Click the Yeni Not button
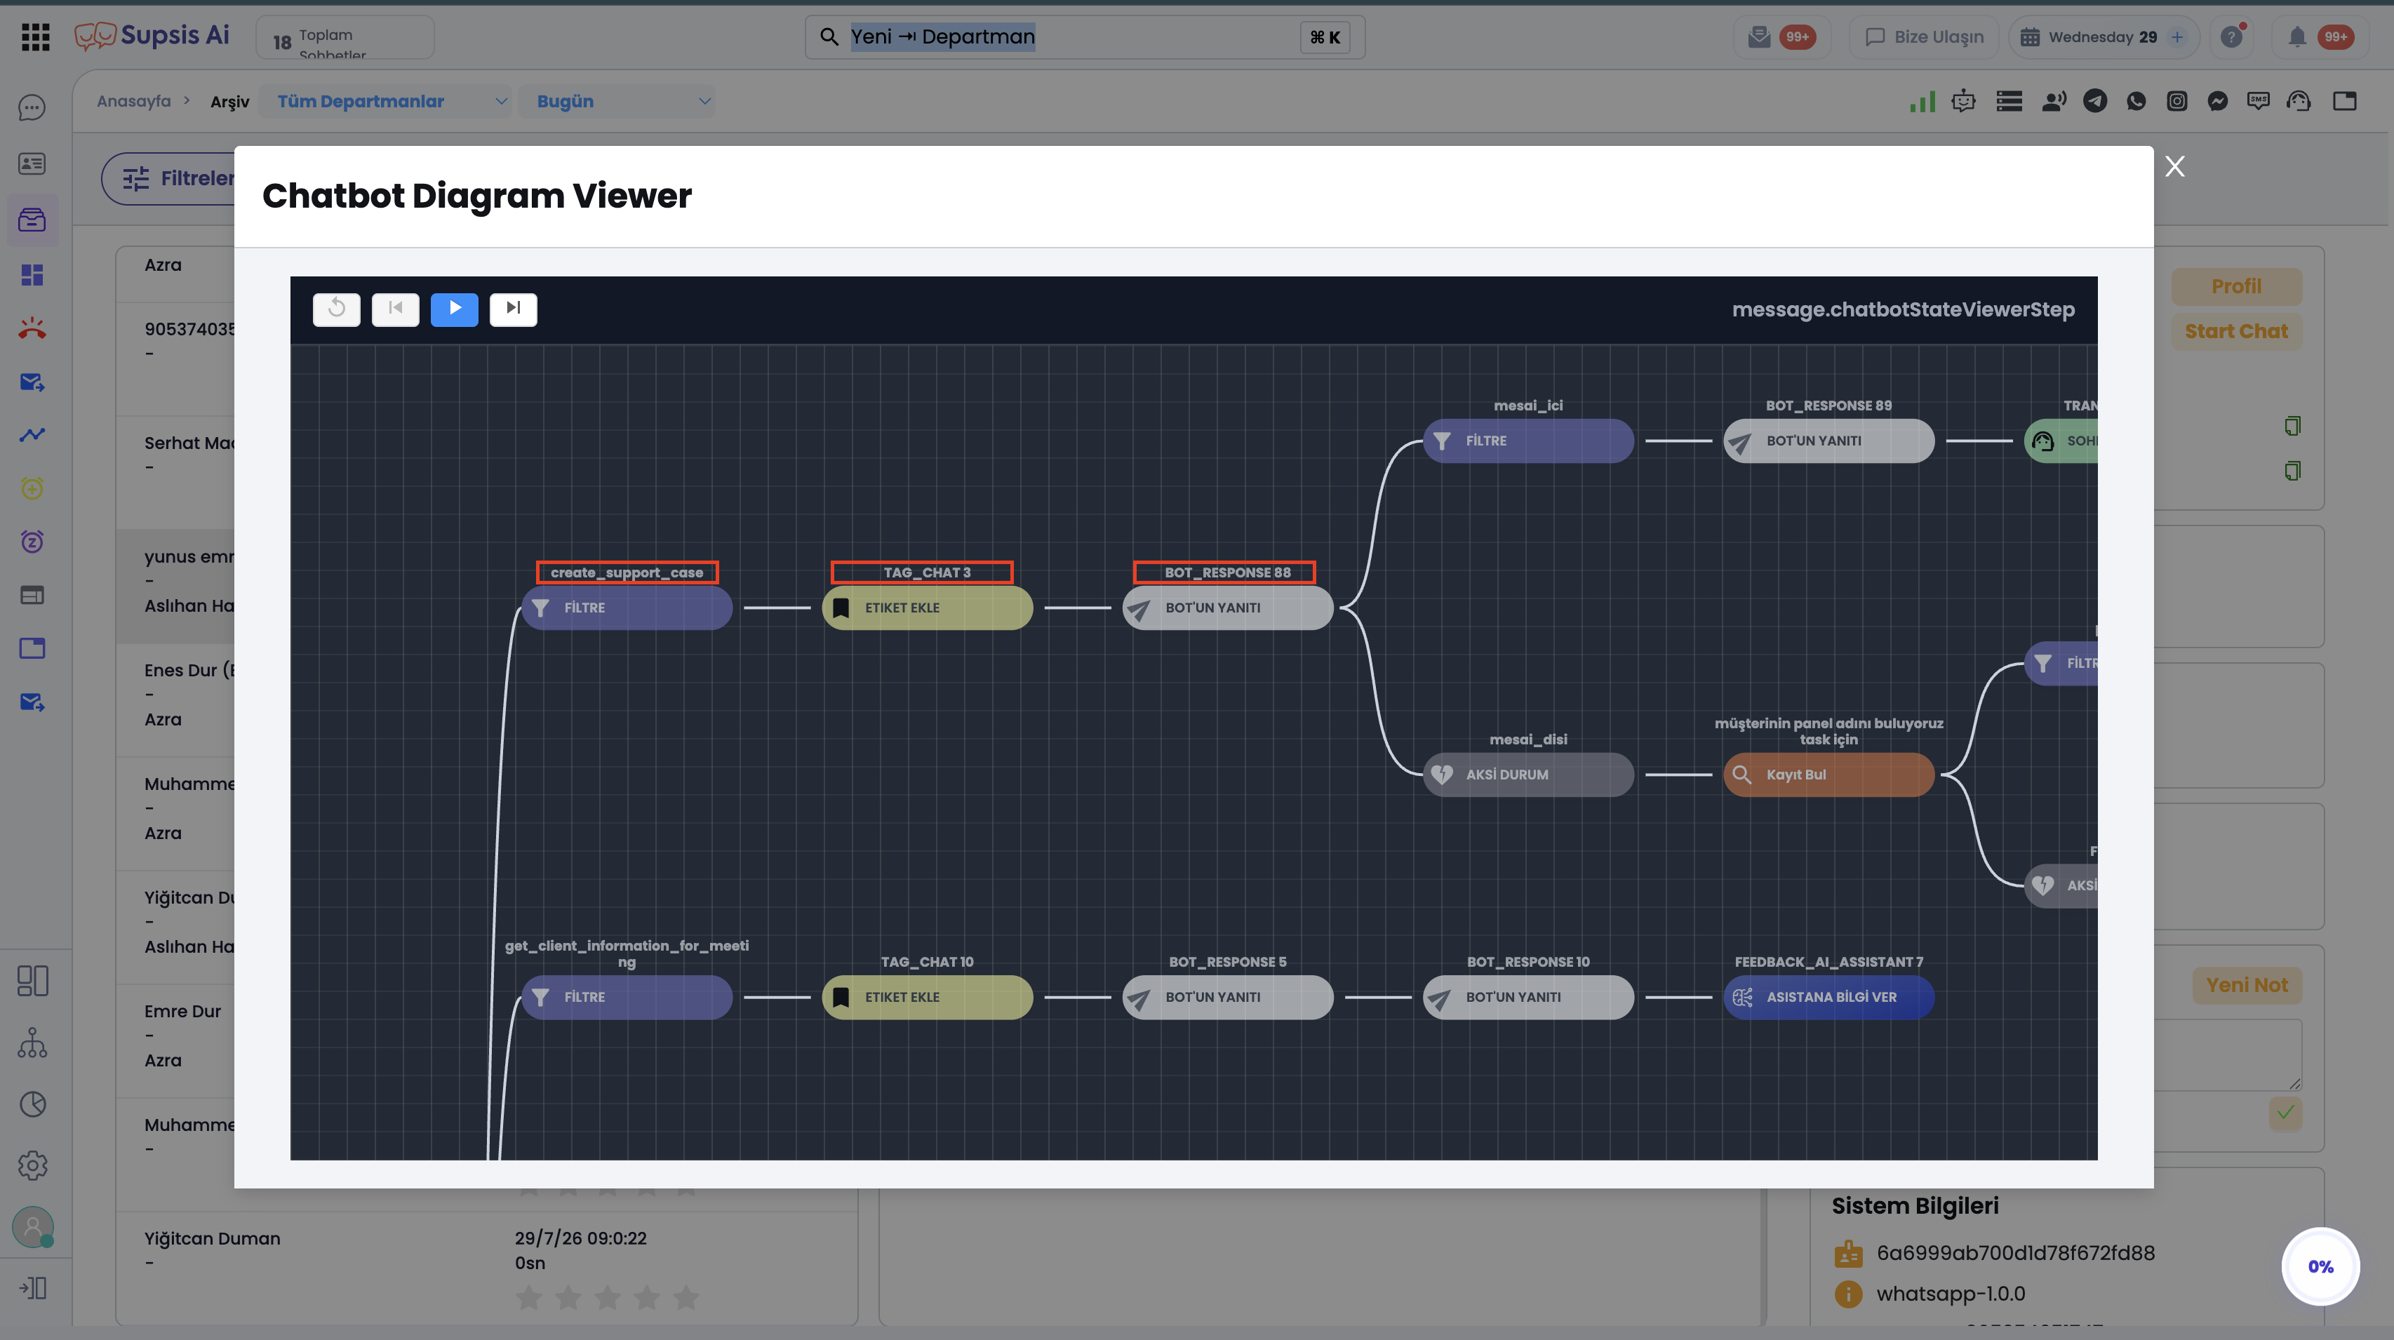The height and width of the screenshot is (1340, 2394). coord(2247,986)
